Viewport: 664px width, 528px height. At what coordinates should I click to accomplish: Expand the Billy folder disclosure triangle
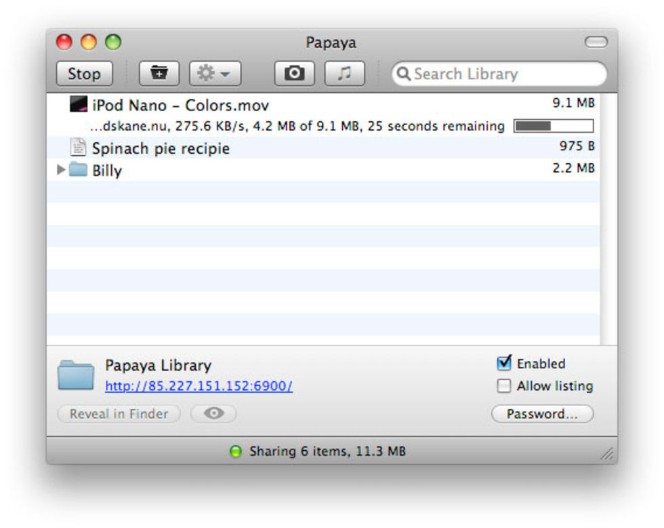tap(61, 170)
